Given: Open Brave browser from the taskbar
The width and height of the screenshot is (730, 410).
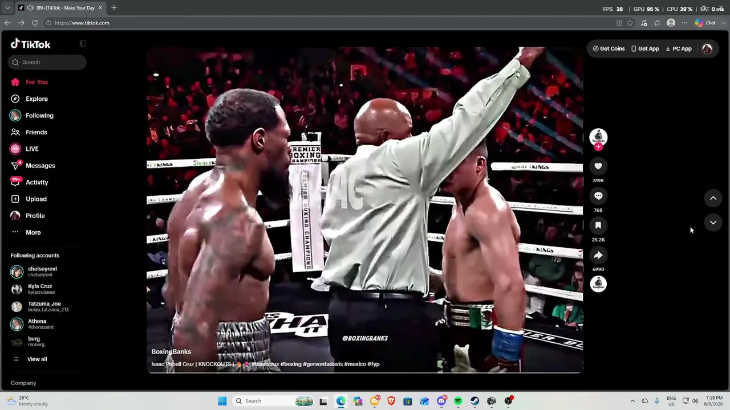Looking at the screenshot, I should [x=391, y=401].
